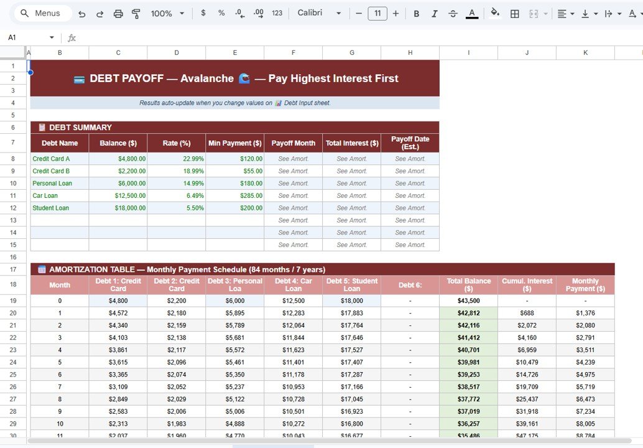Image resolution: width=643 pixels, height=448 pixels.
Task: Toggle italic formatting
Action: [435, 13]
